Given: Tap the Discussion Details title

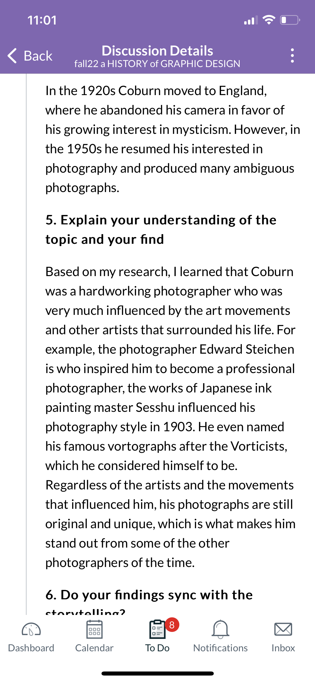Looking at the screenshot, I should (x=157, y=51).
